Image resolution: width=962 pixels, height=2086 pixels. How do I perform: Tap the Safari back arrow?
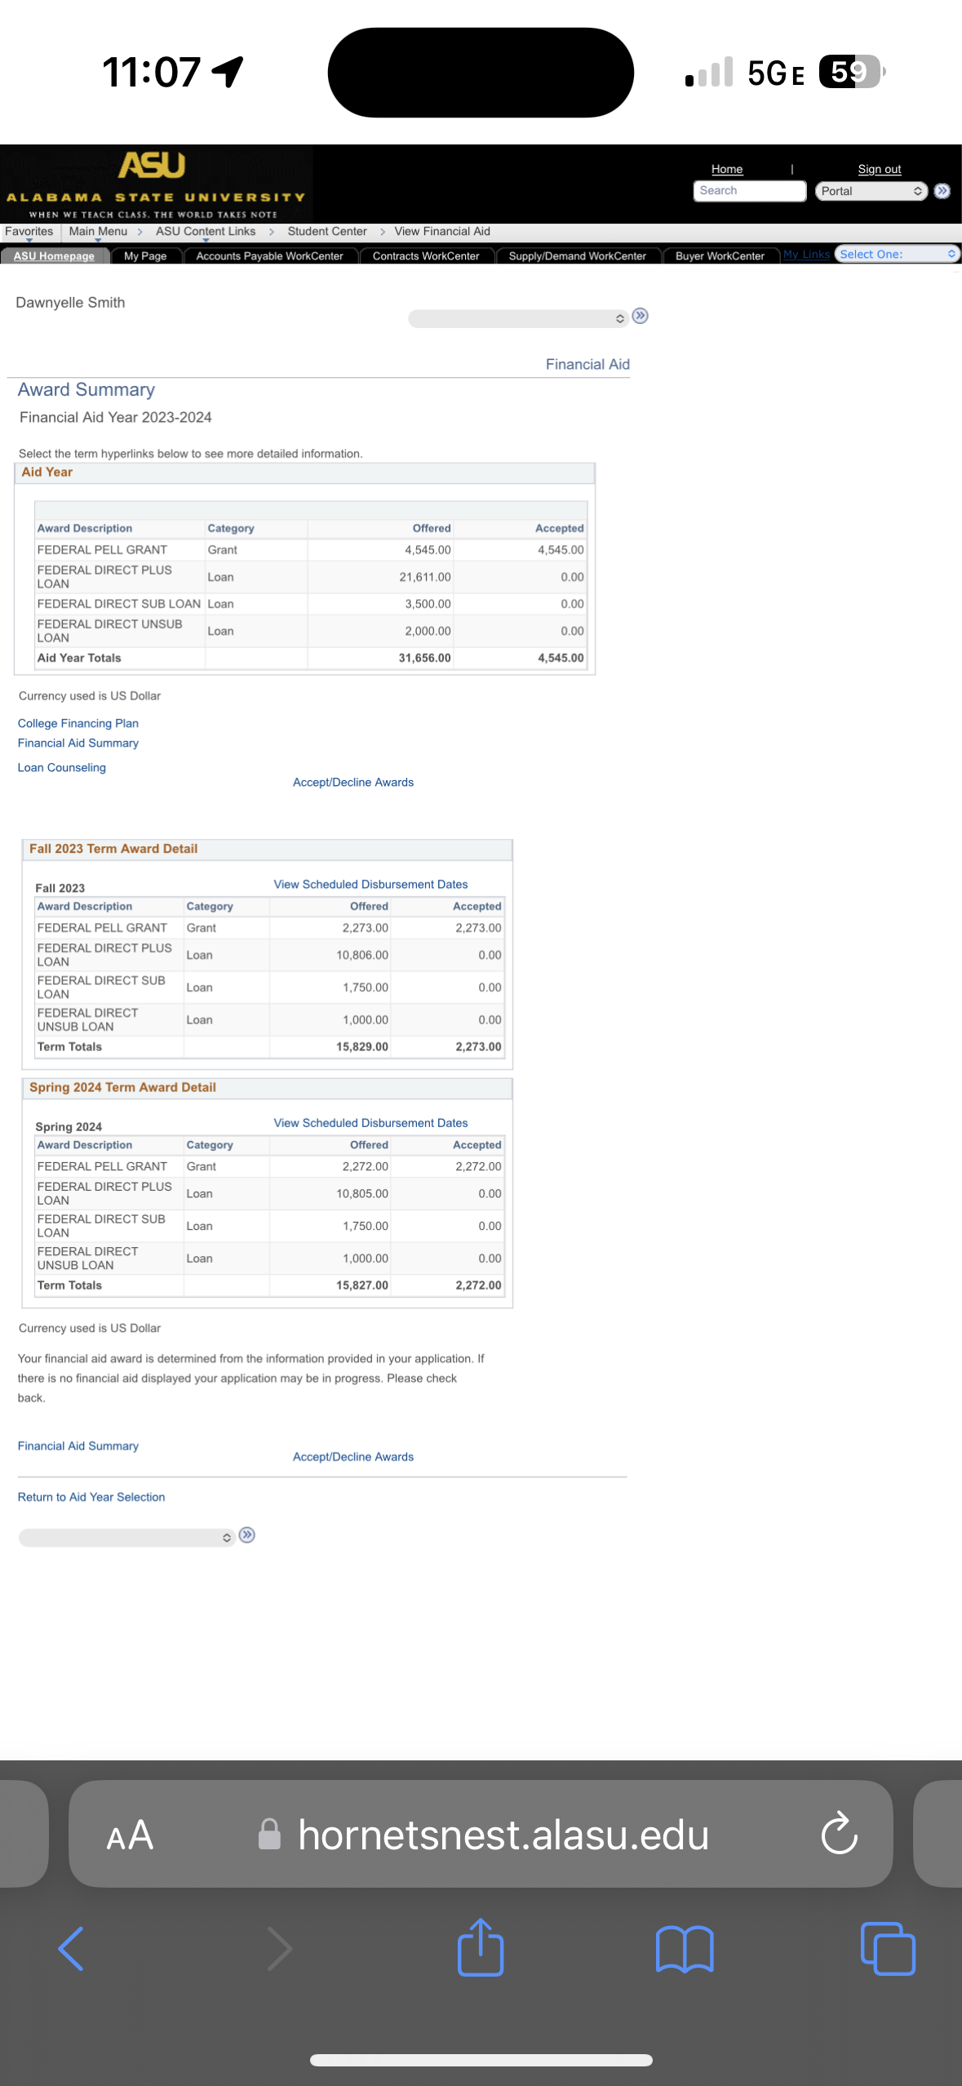pos(71,1948)
